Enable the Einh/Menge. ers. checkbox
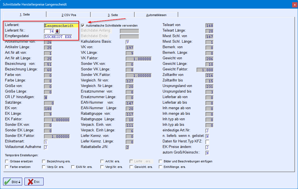This screenshot has width=298, height=189. click(161, 167)
